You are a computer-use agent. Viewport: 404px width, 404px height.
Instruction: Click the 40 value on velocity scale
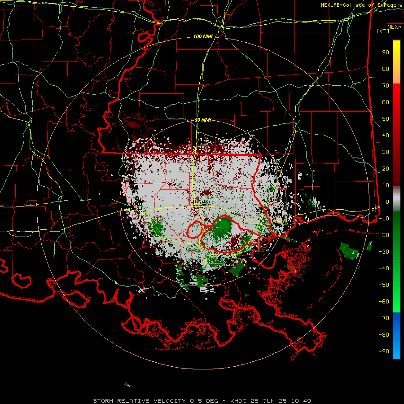pos(386,136)
